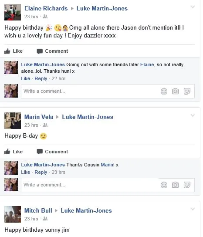Click sticker icon in Elaine's post comment box
203x237 pixels.
(x=187, y=91)
